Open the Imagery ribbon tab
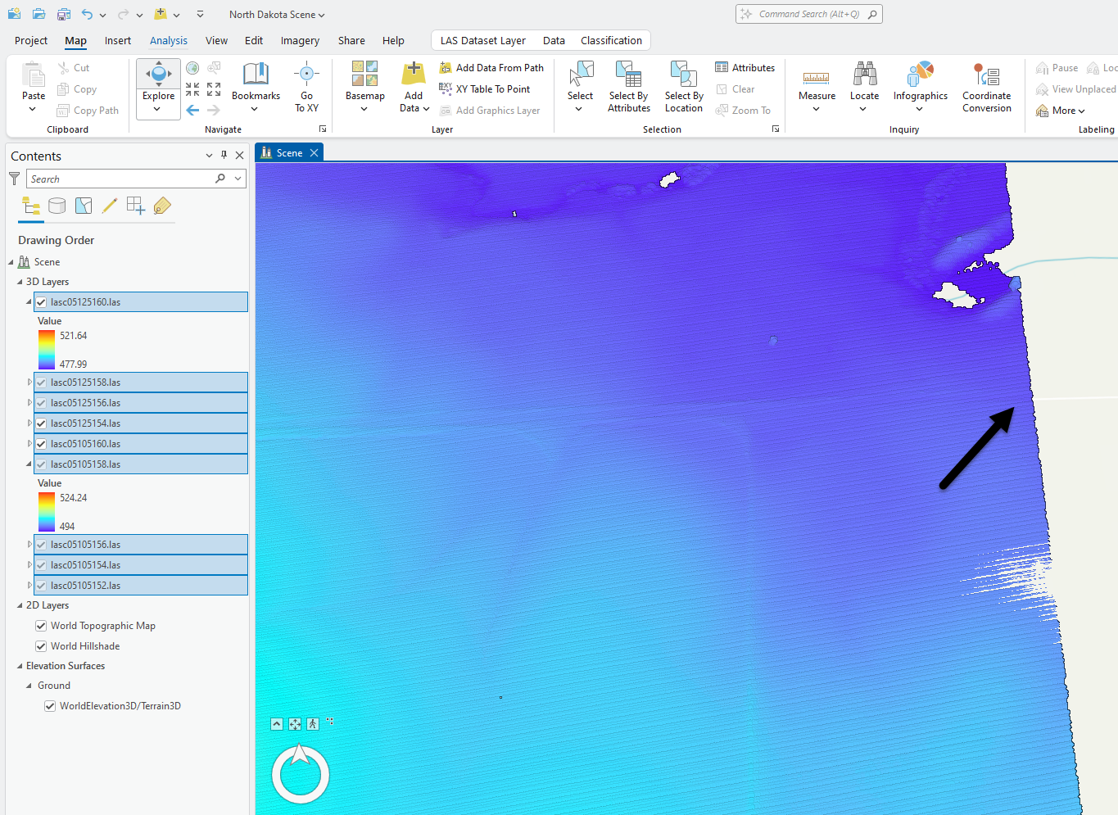Viewport: 1118px width, 815px height. (300, 41)
